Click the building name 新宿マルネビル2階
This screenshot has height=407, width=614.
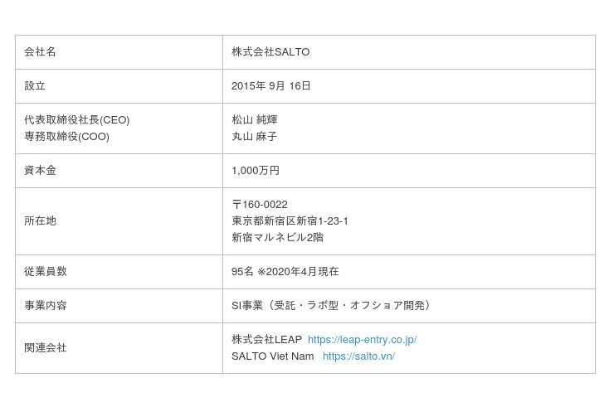coord(277,238)
